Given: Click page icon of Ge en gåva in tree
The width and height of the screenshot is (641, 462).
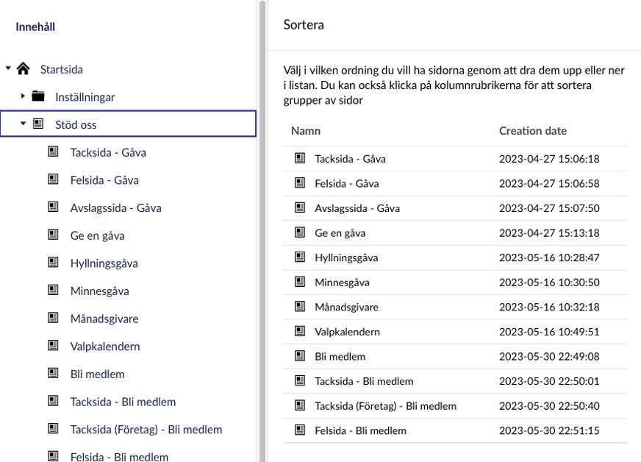Looking at the screenshot, I should pos(53,235).
